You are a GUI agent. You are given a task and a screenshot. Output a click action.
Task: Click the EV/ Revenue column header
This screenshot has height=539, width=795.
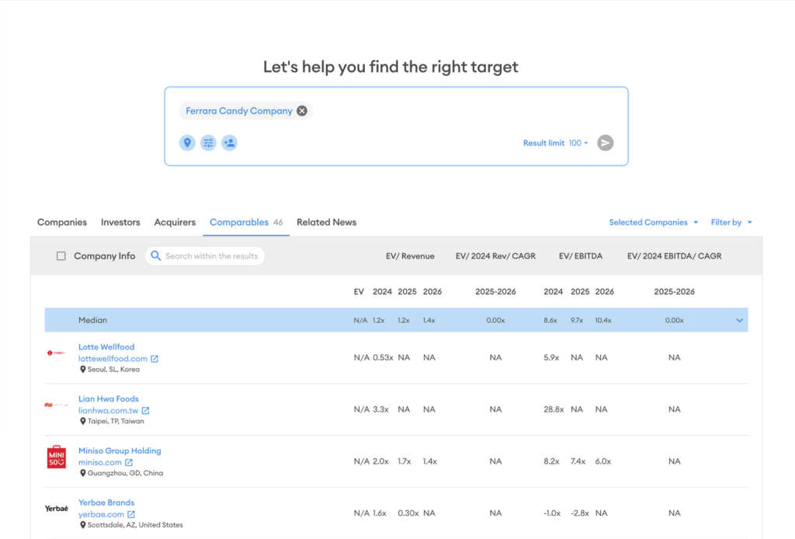[x=410, y=256]
